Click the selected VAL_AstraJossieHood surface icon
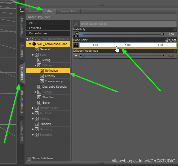 34,44
